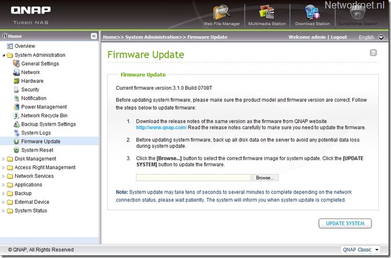Click the Notification icon
This screenshot has height=258, width=391.
pos(16,98)
